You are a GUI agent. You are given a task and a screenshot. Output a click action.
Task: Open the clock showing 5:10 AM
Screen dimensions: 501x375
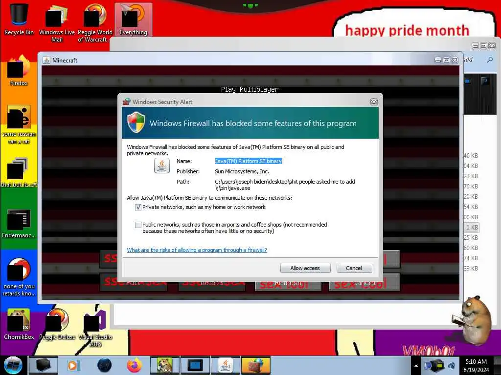pyautogui.click(x=476, y=365)
